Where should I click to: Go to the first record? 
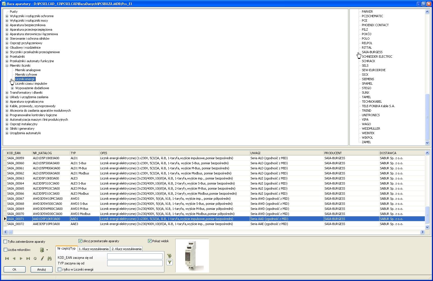[7, 258]
